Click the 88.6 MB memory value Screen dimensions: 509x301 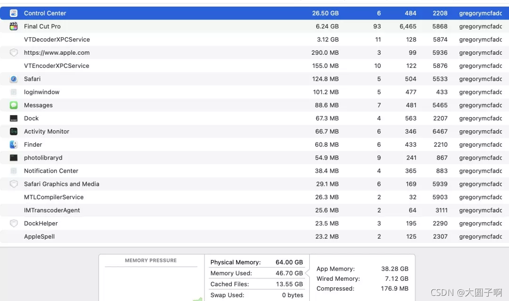coord(327,105)
